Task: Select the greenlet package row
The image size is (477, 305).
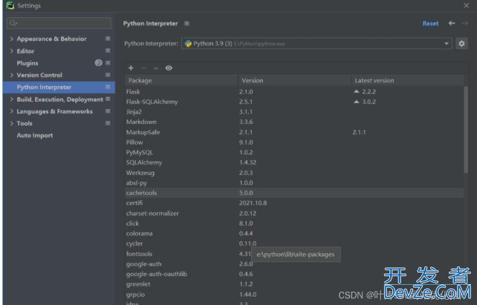Action: tap(294, 284)
